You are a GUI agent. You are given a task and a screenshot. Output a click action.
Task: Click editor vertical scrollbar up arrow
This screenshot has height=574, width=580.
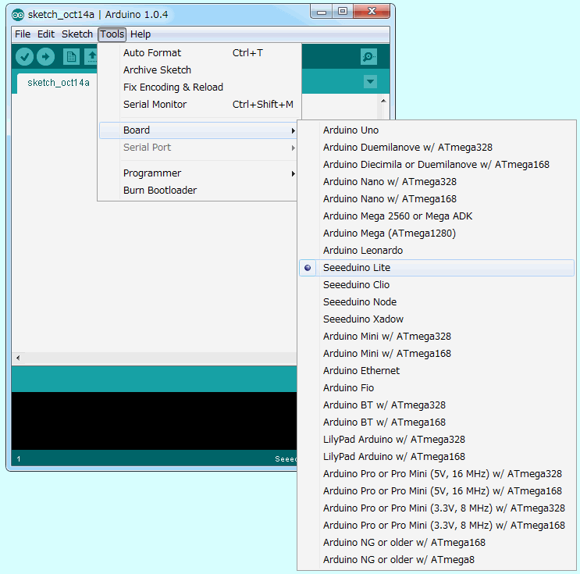pyautogui.click(x=383, y=101)
